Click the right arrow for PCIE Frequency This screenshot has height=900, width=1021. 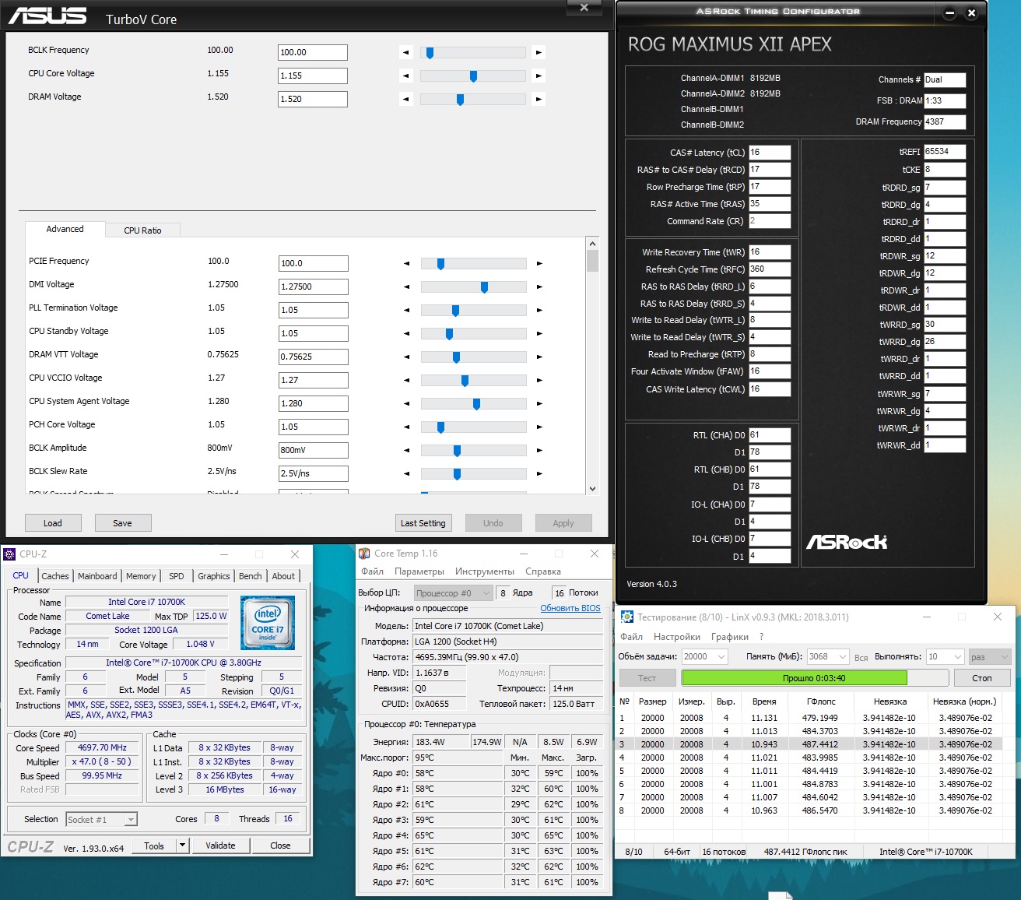[x=539, y=264]
